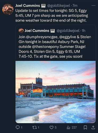Like the tweet with the heart icon
The image size is (98, 133).
[51, 127]
